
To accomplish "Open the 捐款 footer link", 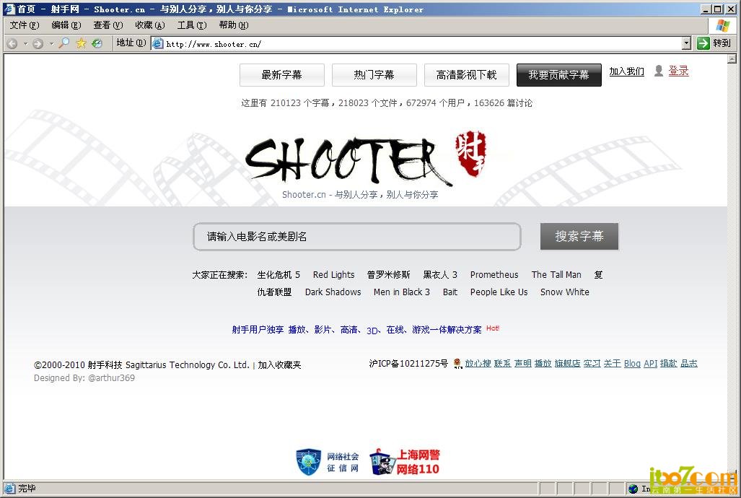I will coord(668,363).
